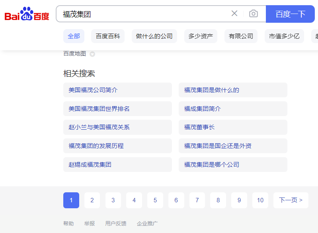
Task: Open related search 美国福茂公司简介
Action: 118,90
